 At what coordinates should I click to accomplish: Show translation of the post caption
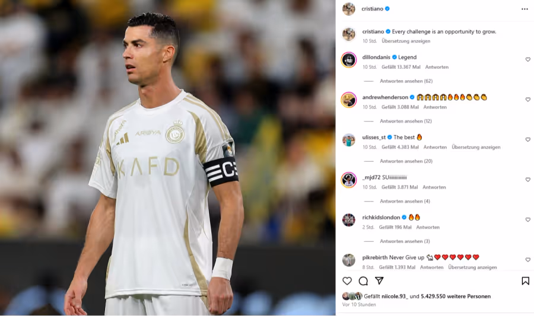click(x=406, y=41)
